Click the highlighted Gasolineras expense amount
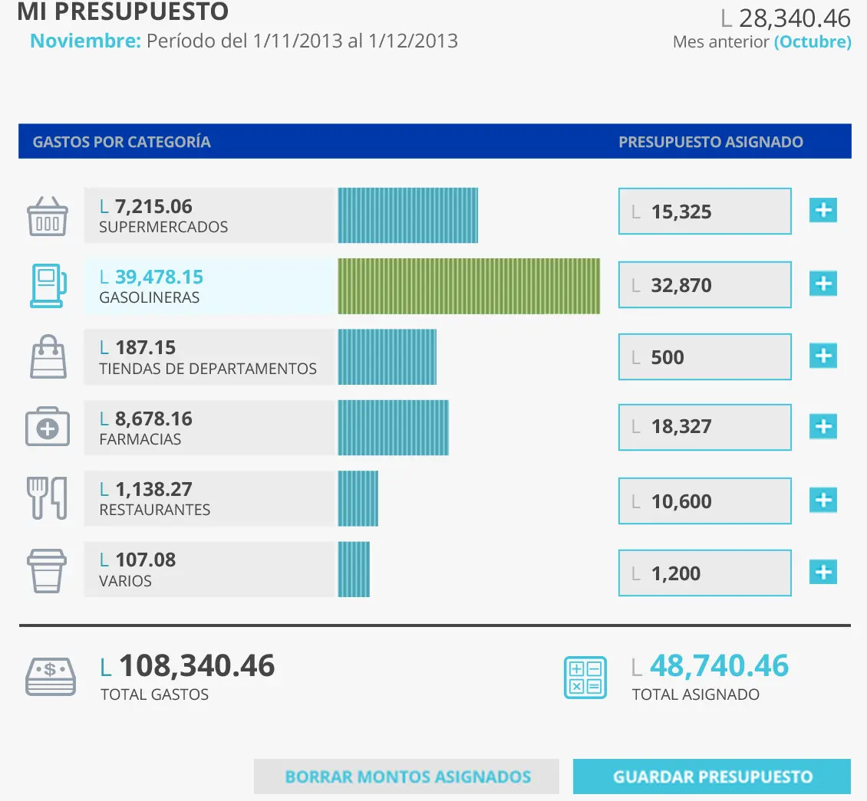867x801 pixels. [151, 276]
